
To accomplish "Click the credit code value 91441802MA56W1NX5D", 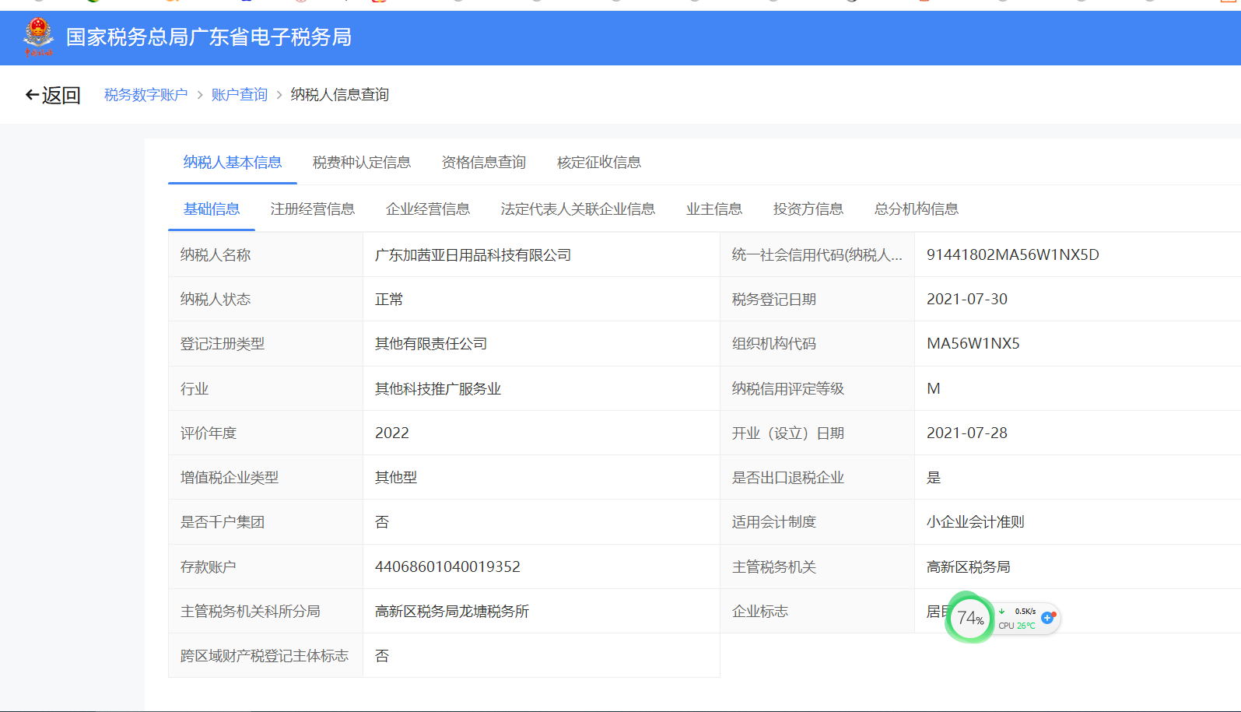I will point(1012,255).
